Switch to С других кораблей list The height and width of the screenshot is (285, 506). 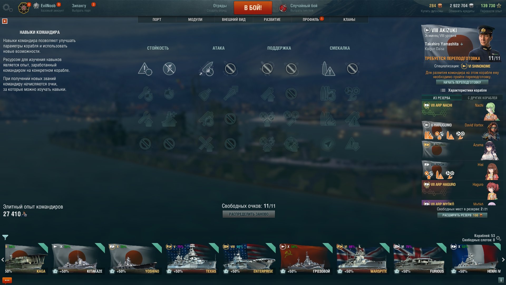coord(482,98)
